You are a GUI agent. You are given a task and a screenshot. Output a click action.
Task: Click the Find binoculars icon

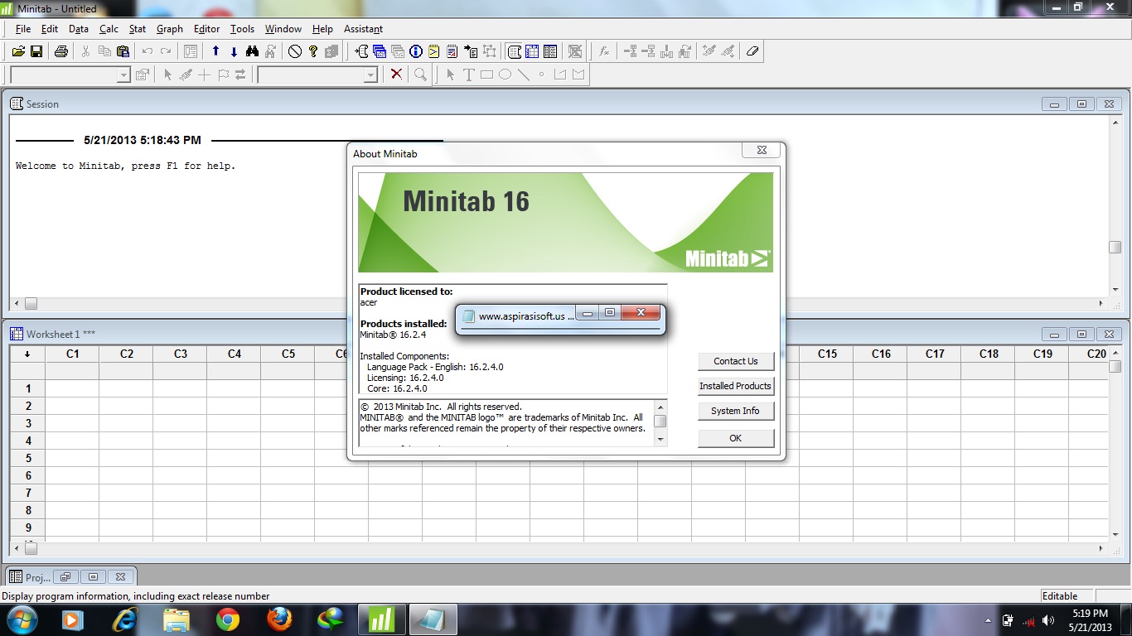252,51
